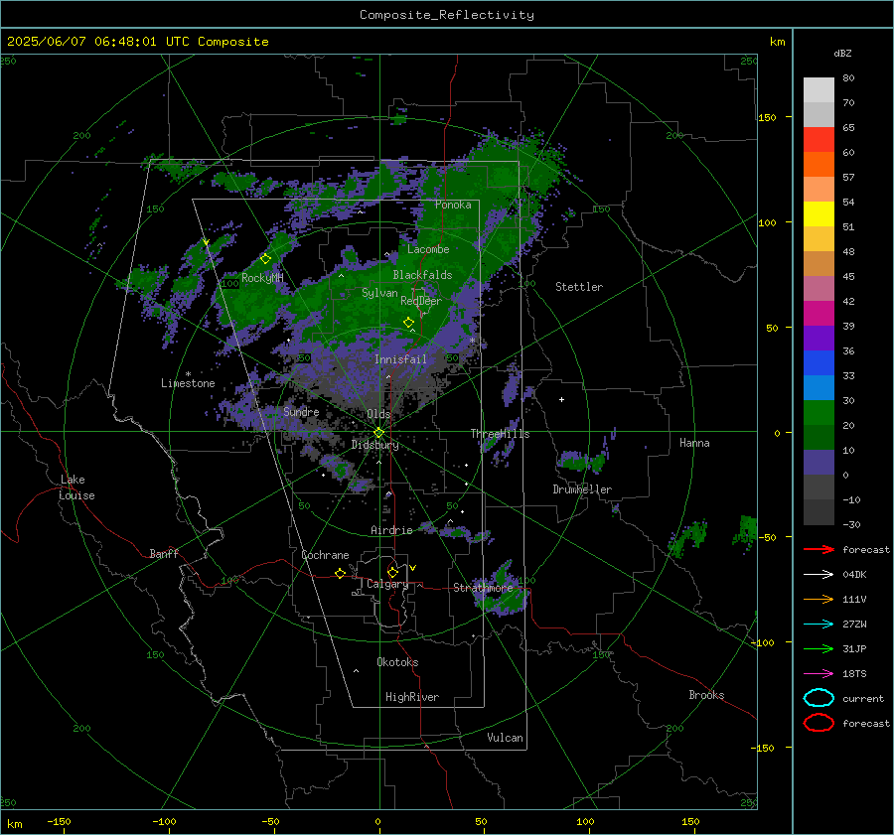Click the yellow swatch between 54 and 51
894x835 pixels.
click(x=819, y=214)
